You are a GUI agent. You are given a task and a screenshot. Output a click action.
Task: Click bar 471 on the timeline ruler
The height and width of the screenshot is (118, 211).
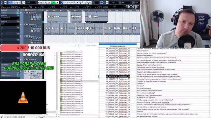[89, 10]
